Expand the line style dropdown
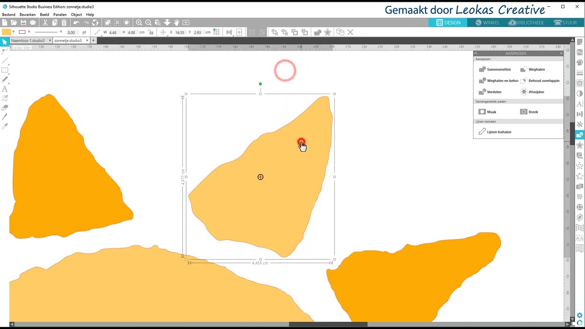The image size is (585, 329). [61, 32]
